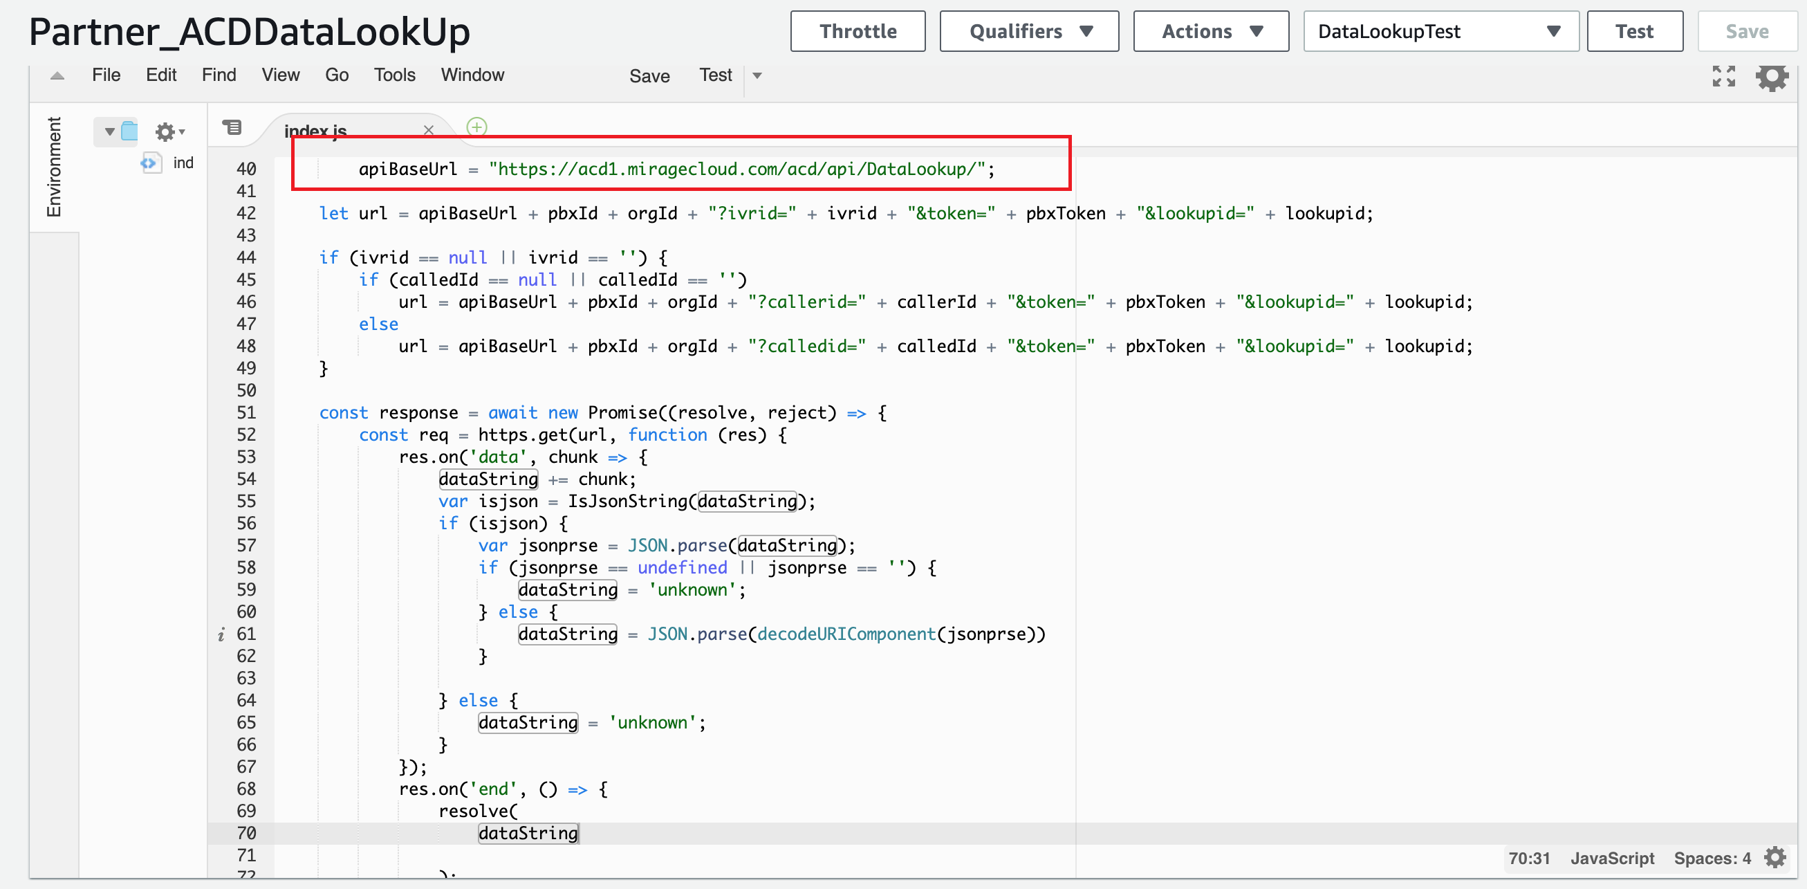Open the Find menu
Image resolution: width=1807 pixels, height=889 pixels.
(219, 75)
